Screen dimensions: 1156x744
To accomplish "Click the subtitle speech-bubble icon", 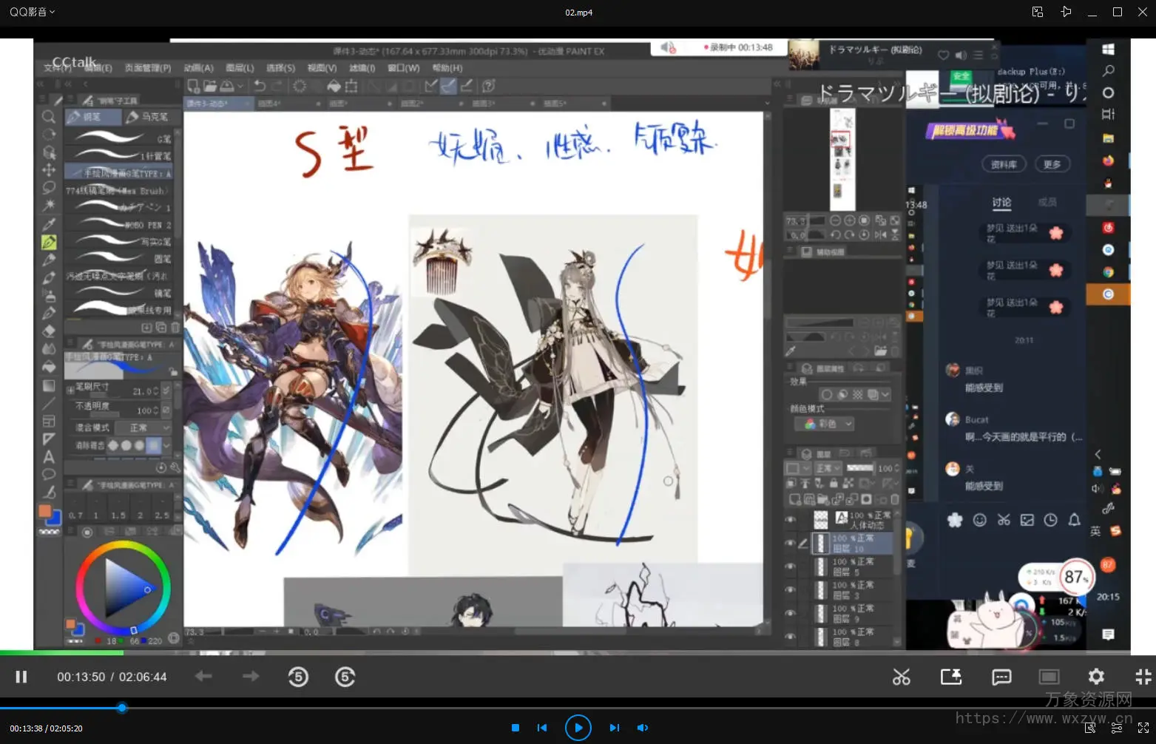I will pos(1001,677).
